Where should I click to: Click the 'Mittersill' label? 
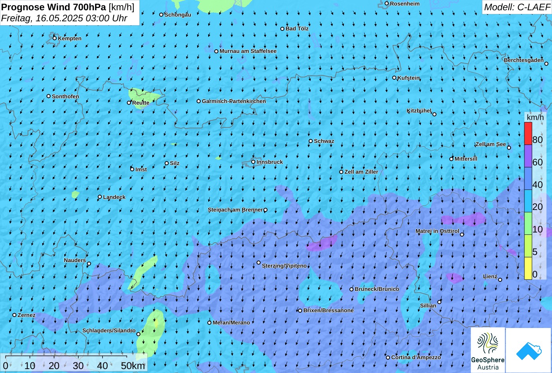[466, 159]
